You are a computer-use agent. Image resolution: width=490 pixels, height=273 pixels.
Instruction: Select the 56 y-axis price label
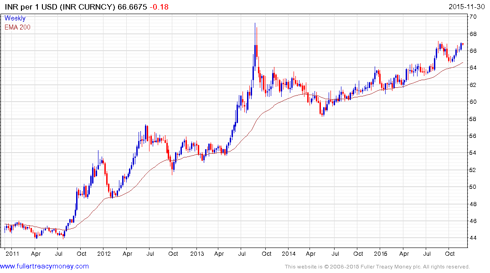(x=473, y=136)
